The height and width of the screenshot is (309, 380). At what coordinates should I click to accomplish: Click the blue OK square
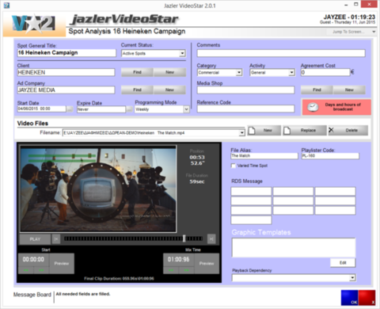tap(349, 298)
